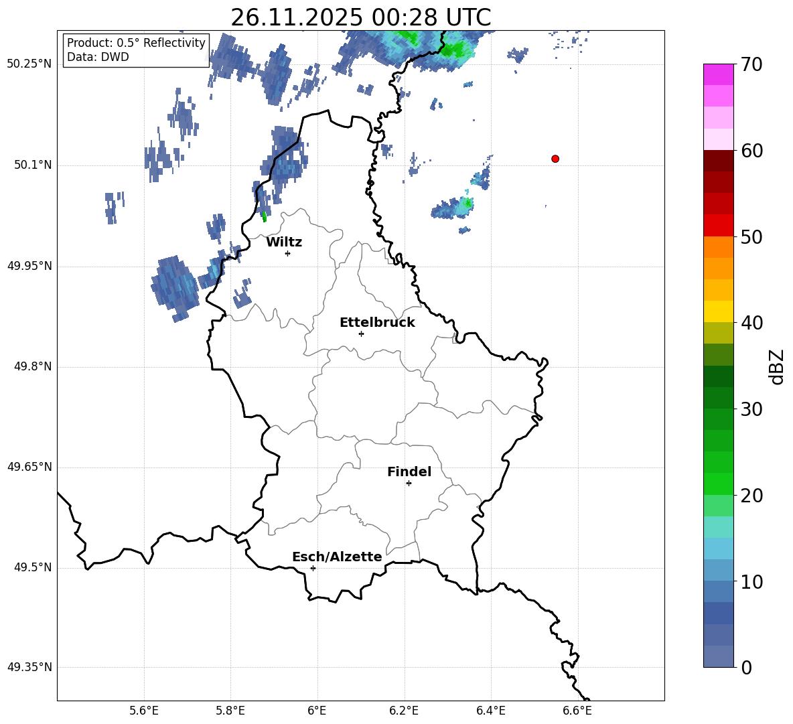
Task: Click the 6°E longitude label
Action: [x=317, y=711]
